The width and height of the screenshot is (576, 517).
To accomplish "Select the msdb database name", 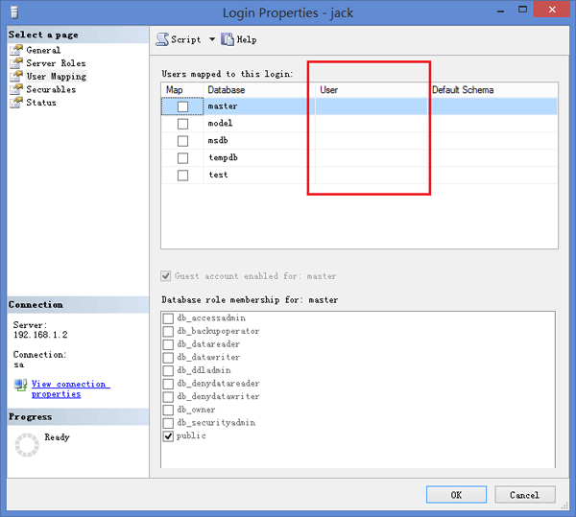I will click(218, 141).
